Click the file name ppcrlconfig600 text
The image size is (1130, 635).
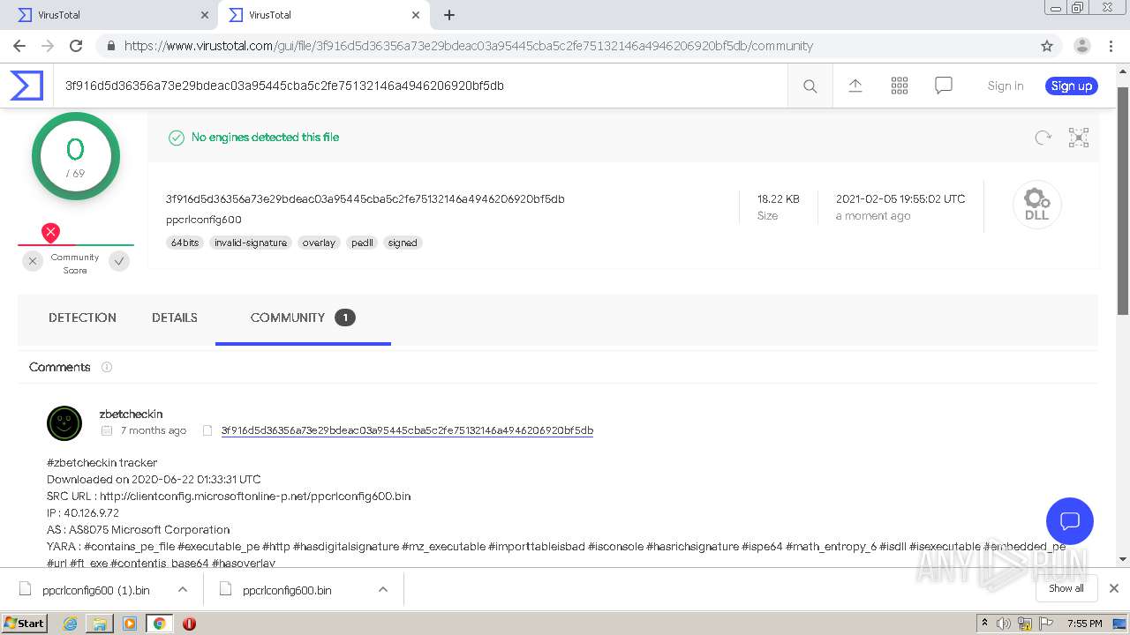pos(204,220)
